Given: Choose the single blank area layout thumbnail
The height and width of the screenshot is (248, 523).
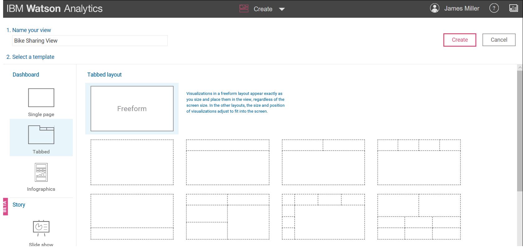Looking at the screenshot, I should tap(132, 162).
